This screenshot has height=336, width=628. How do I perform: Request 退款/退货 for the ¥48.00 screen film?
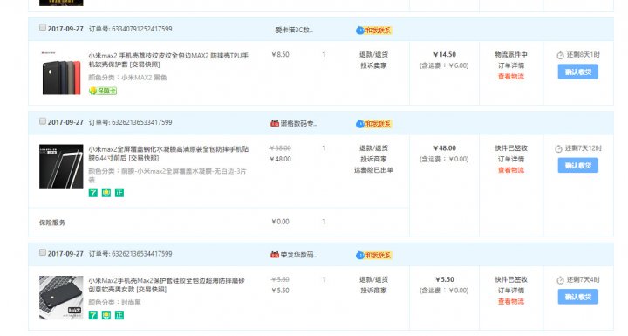pos(373,148)
